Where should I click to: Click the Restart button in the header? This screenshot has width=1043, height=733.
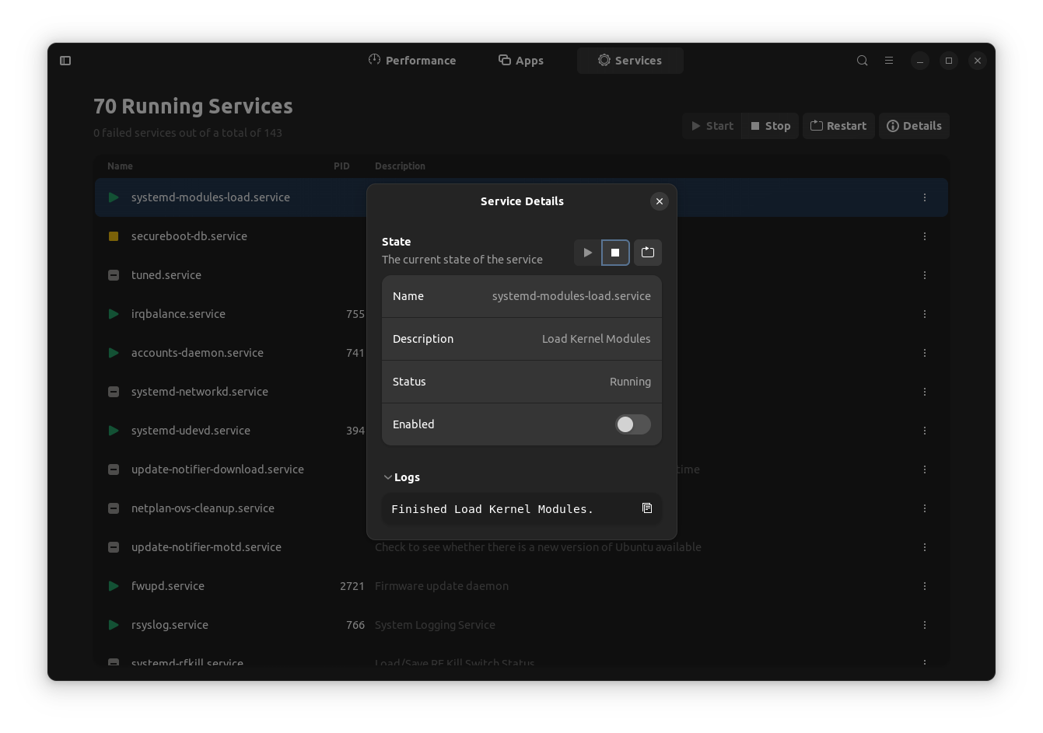coord(838,125)
